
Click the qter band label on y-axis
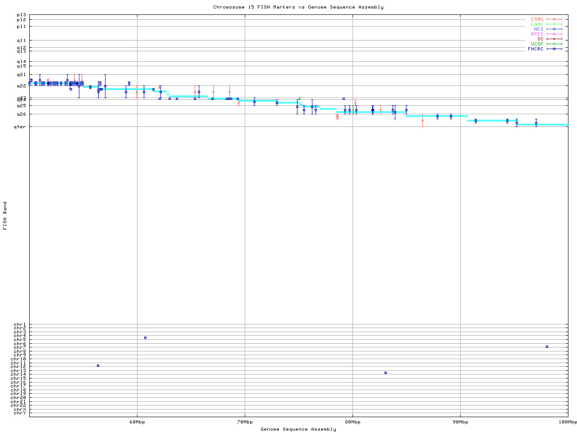(x=21, y=127)
